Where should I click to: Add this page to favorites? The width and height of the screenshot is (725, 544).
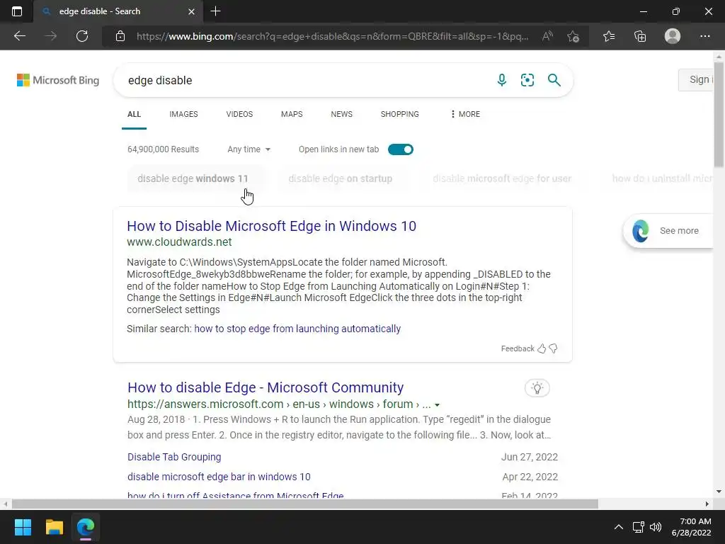click(x=573, y=36)
